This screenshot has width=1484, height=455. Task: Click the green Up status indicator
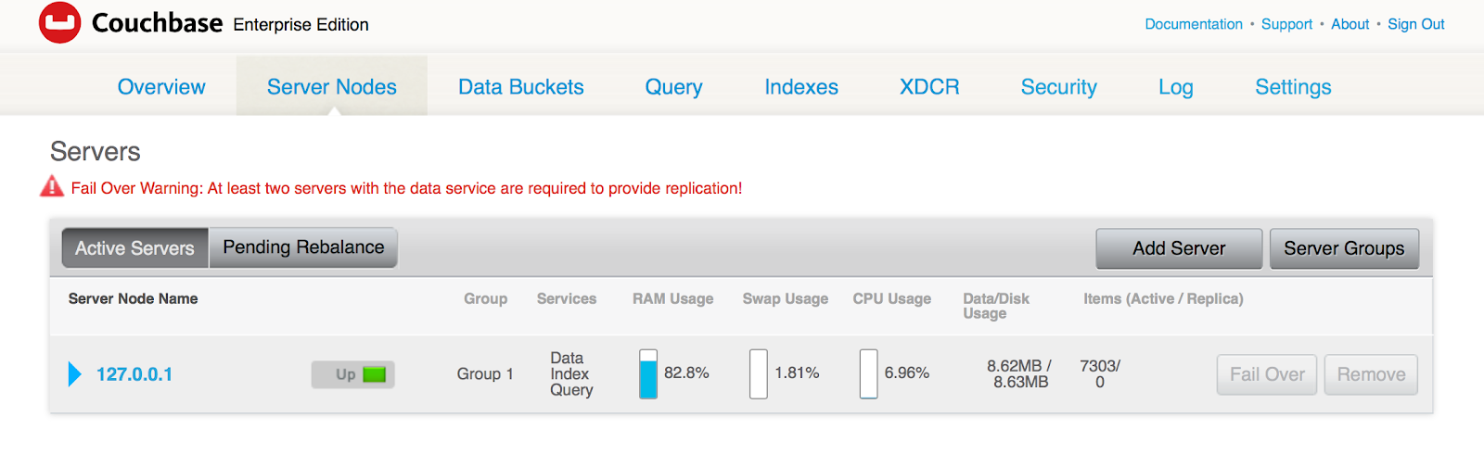click(x=374, y=374)
